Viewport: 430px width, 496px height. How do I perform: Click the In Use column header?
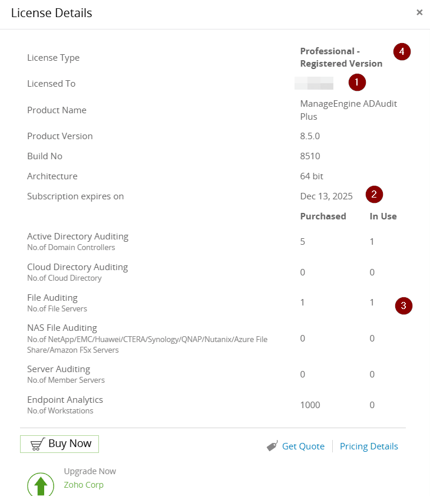coord(383,216)
